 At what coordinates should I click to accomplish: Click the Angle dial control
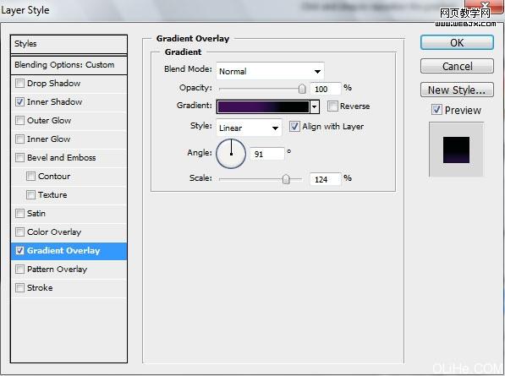(x=231, y=154)
